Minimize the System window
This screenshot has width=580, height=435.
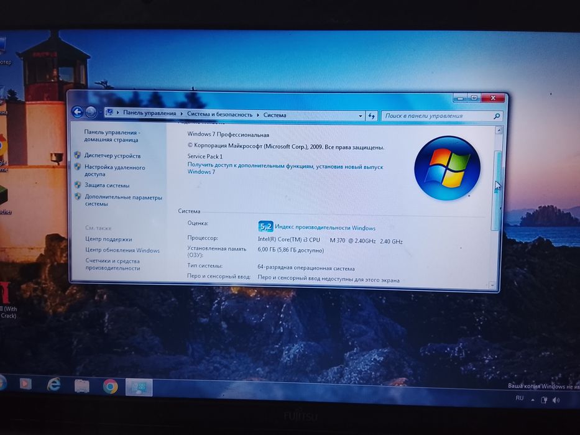(460, 98)
